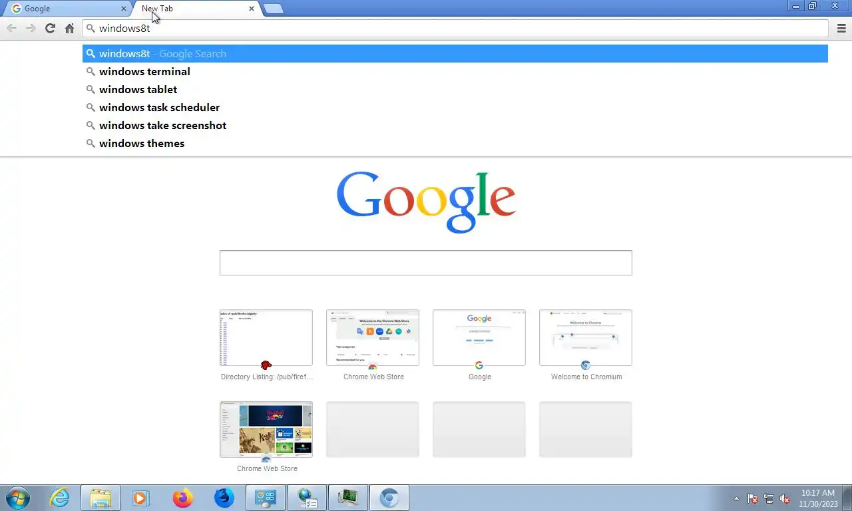Reload the current page
The height and width of the screenshot is (511, 852).
point(50,28)
